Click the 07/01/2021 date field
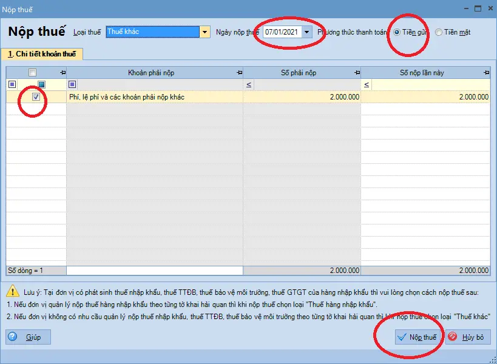Image resolution: width=497 pixels, height=364 pixels. pyautogui.click(x=282, y=32)
